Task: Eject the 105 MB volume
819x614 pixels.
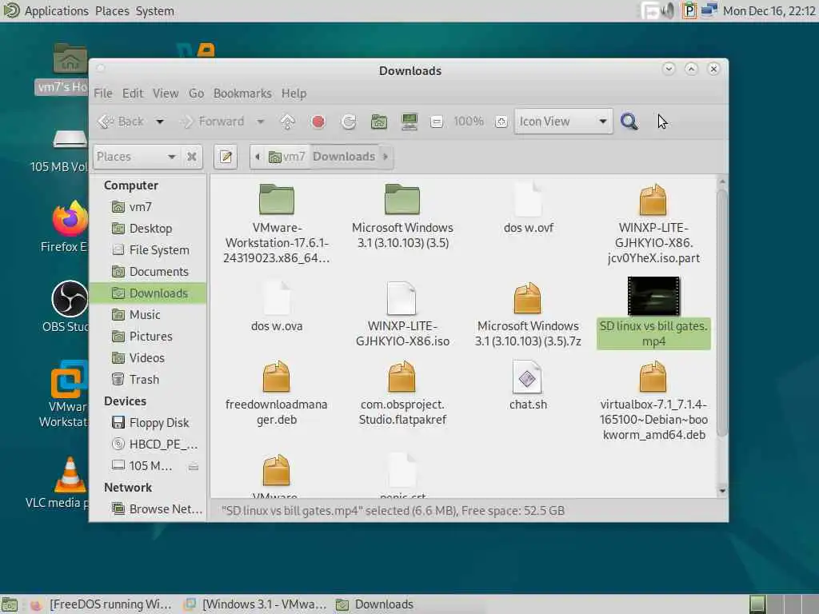Action: pos(194,466)
